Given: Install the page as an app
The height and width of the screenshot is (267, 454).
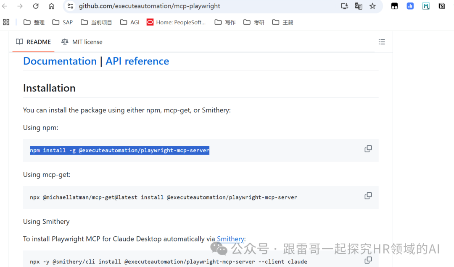Looking at the screenshot, I should pyautogui.click(x=344, y=6).
